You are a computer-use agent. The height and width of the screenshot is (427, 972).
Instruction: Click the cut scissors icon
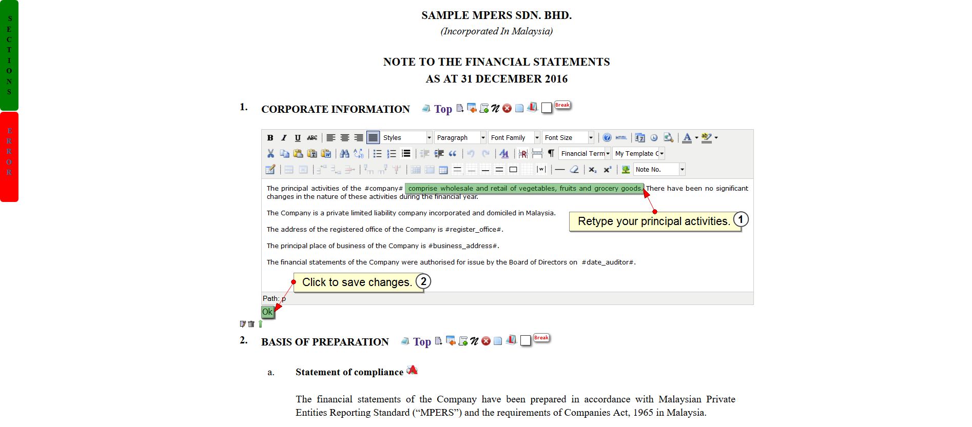(x=270, y=153)
